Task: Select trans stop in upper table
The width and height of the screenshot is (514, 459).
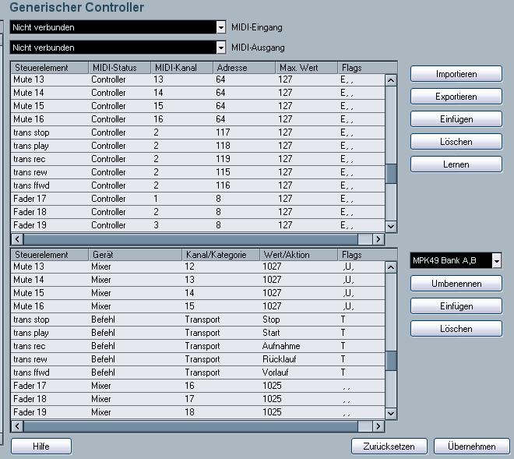Action: tap(31, 132)
